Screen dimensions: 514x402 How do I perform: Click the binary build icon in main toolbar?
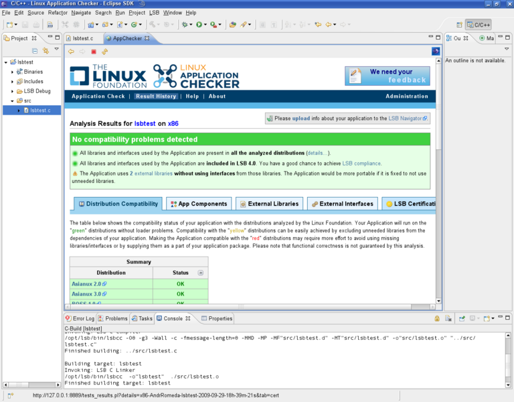pyautogui.click(x=50, y=25)
